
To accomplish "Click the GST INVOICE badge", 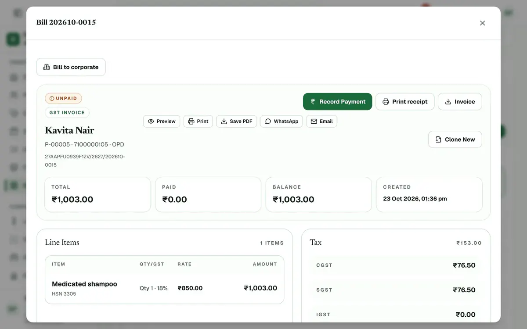I will click(67, 113).
